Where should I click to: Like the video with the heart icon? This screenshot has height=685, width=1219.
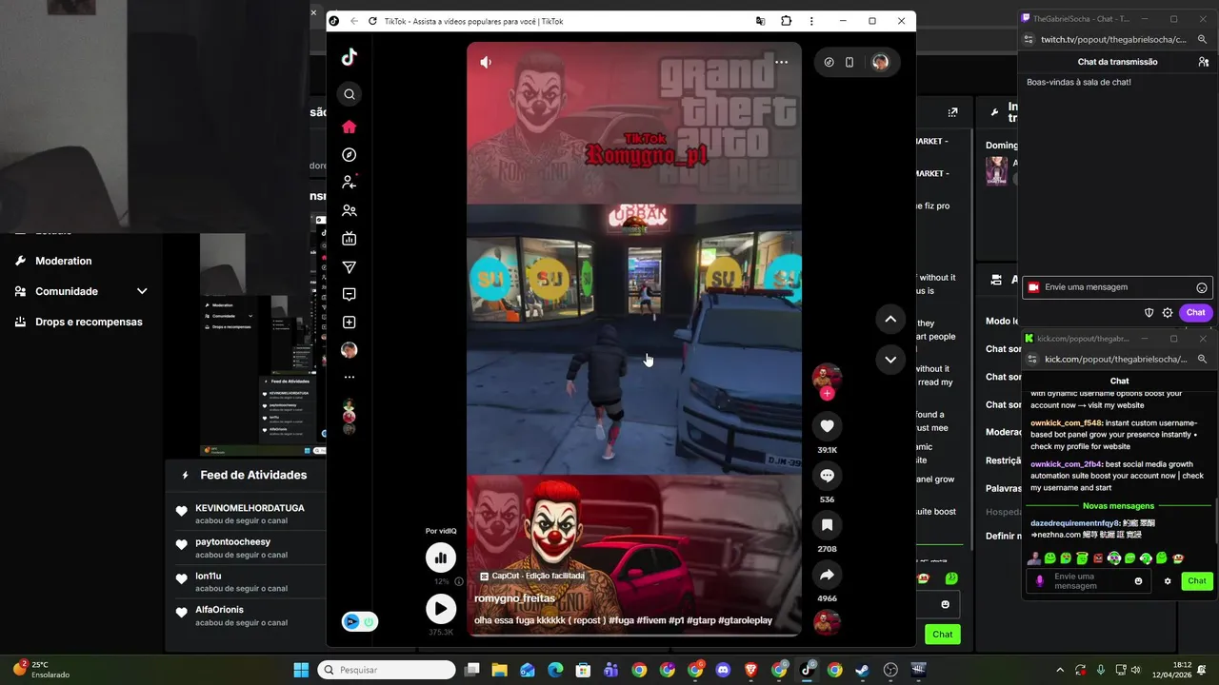coord(827,426)
